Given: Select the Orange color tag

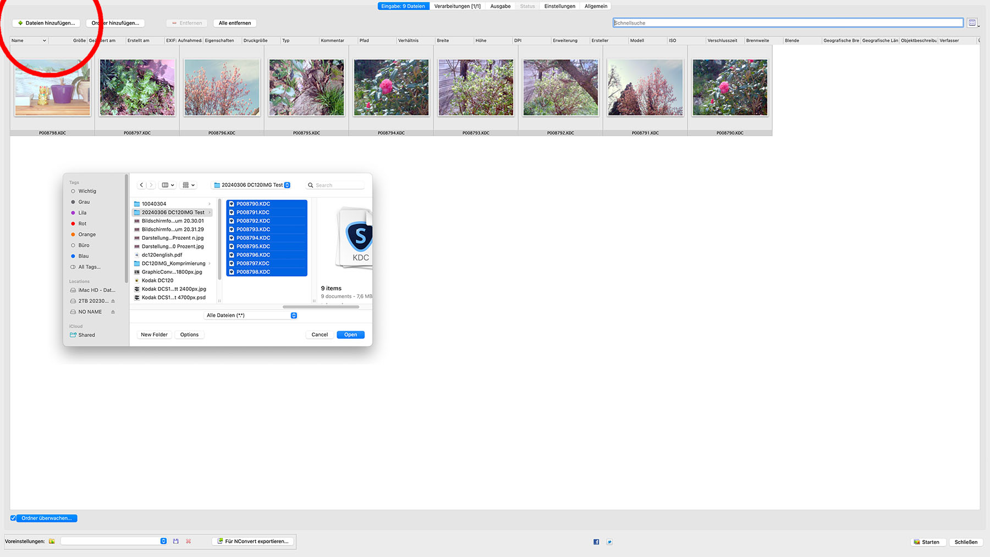Looking at the screenshot, I should tap(84, 235).
